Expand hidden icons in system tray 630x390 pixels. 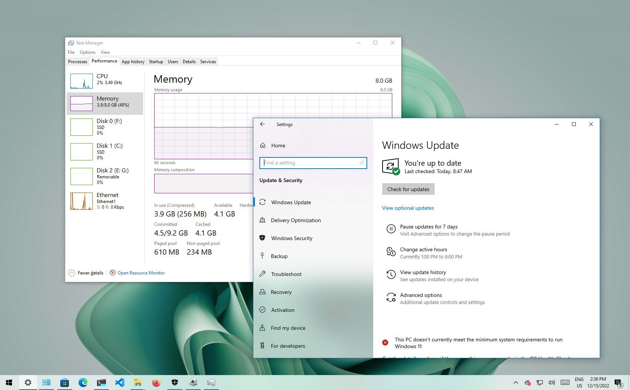pos(515,383)
